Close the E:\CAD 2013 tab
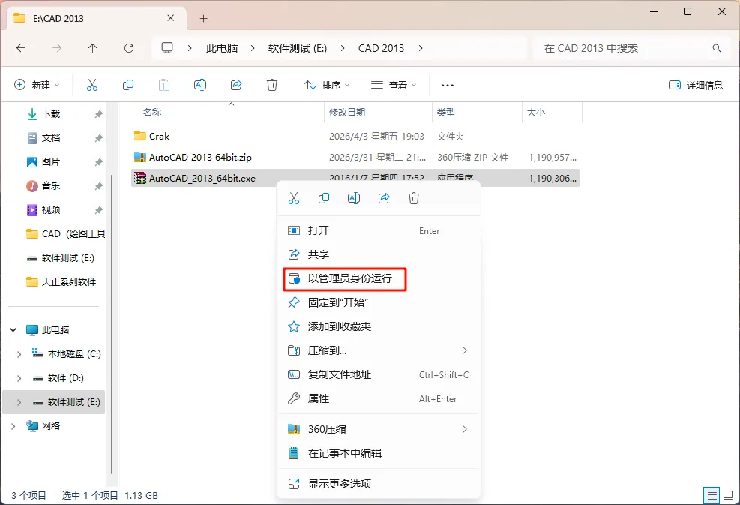740x505 pixels. point(171,18)
